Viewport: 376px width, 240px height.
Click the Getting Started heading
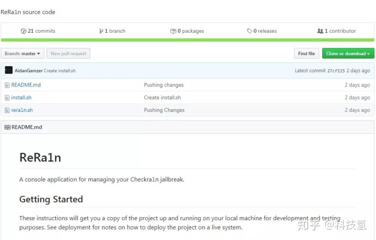click(51, 199)
